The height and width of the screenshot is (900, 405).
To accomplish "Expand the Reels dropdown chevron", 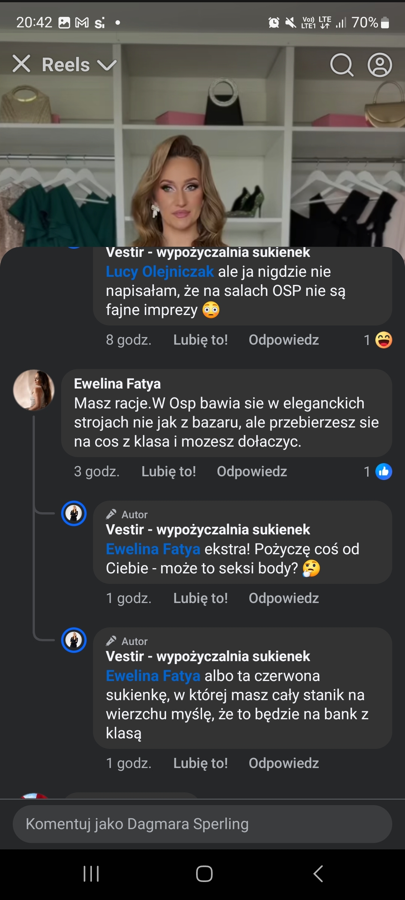I will pos(107,65).
